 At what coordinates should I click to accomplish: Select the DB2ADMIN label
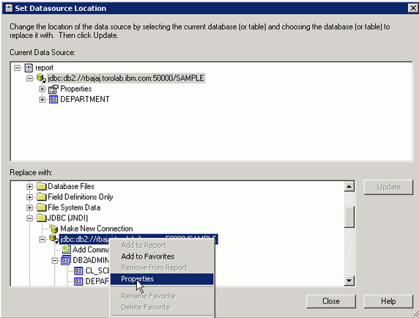[91, 260]
